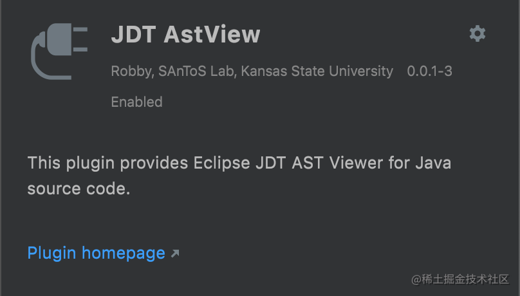The width and height of the screenshot is (520, 296).
Task: Click the word 'JDT' in title
Action: [x=134, y=34]
